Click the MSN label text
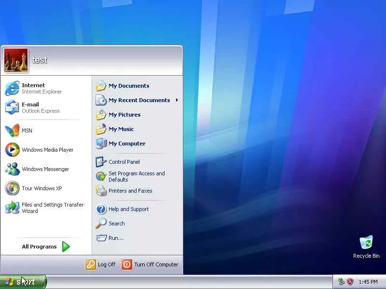Image resolution: width=386 pixels, height=289 pixels. point(27,131)
